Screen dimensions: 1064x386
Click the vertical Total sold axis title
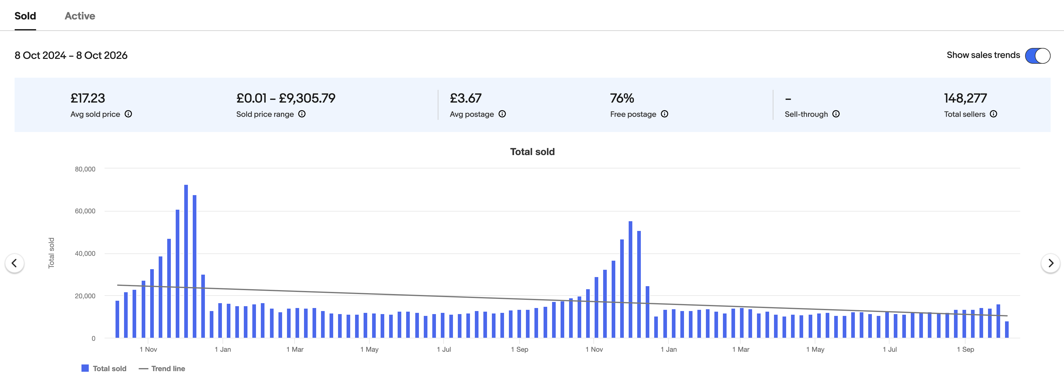[51, 253]
